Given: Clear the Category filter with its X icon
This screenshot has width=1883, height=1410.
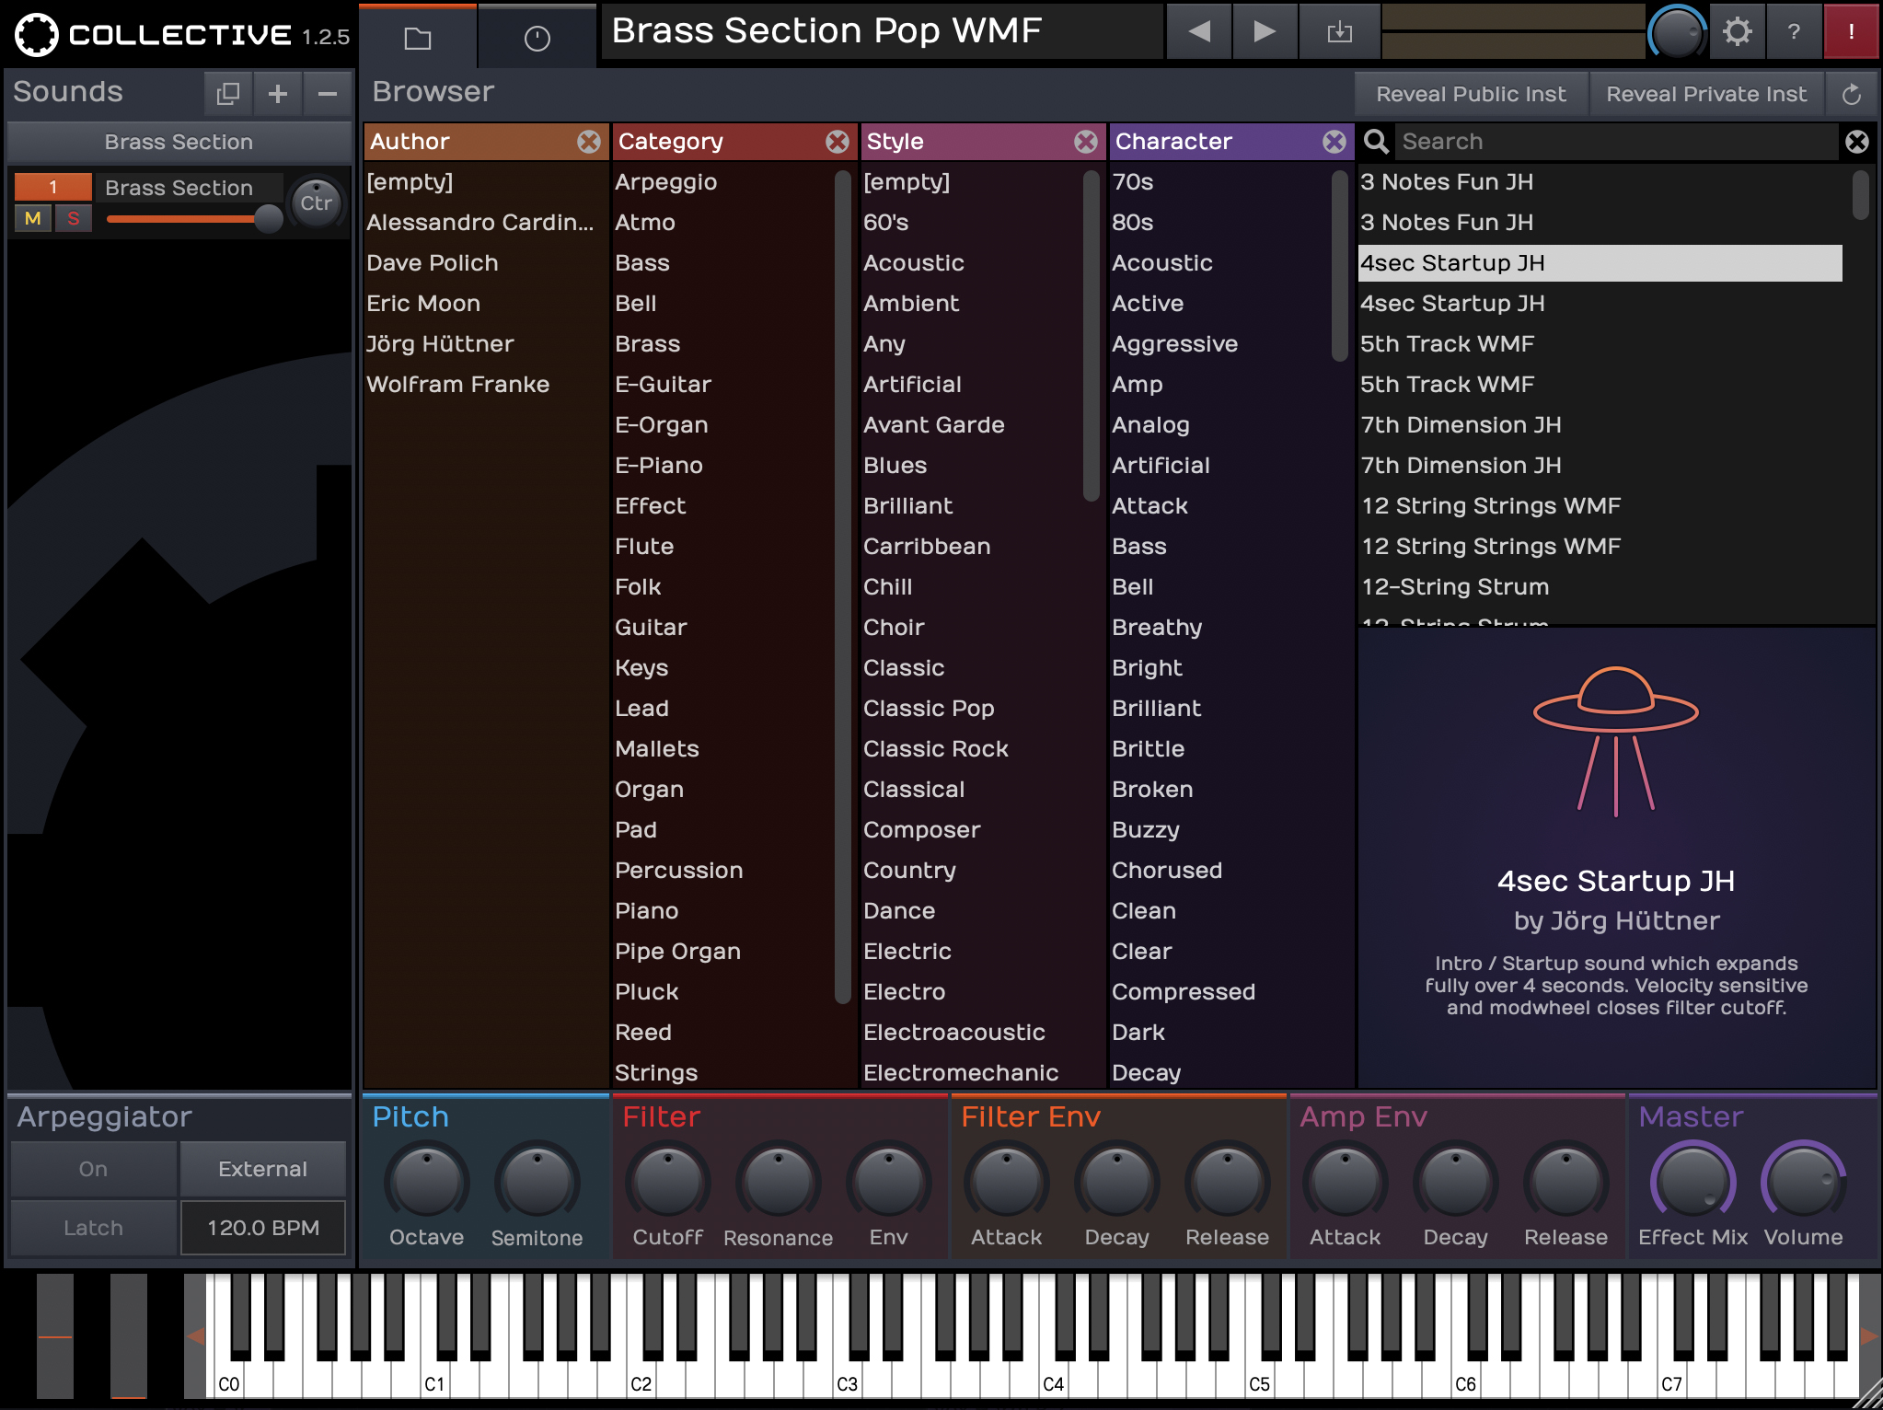Looking at the screenshot, I should (837, 142).
